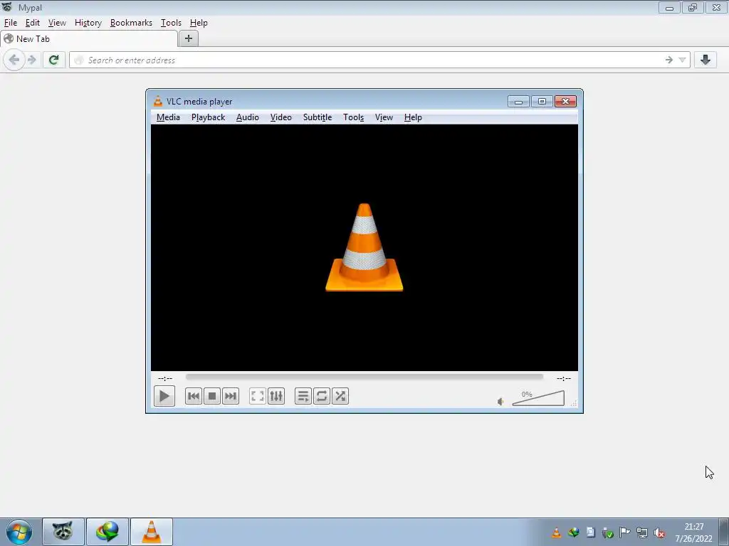Open the VLC Tools menu
The width and height of the screenshot is (729, 546).
(353, 117)
